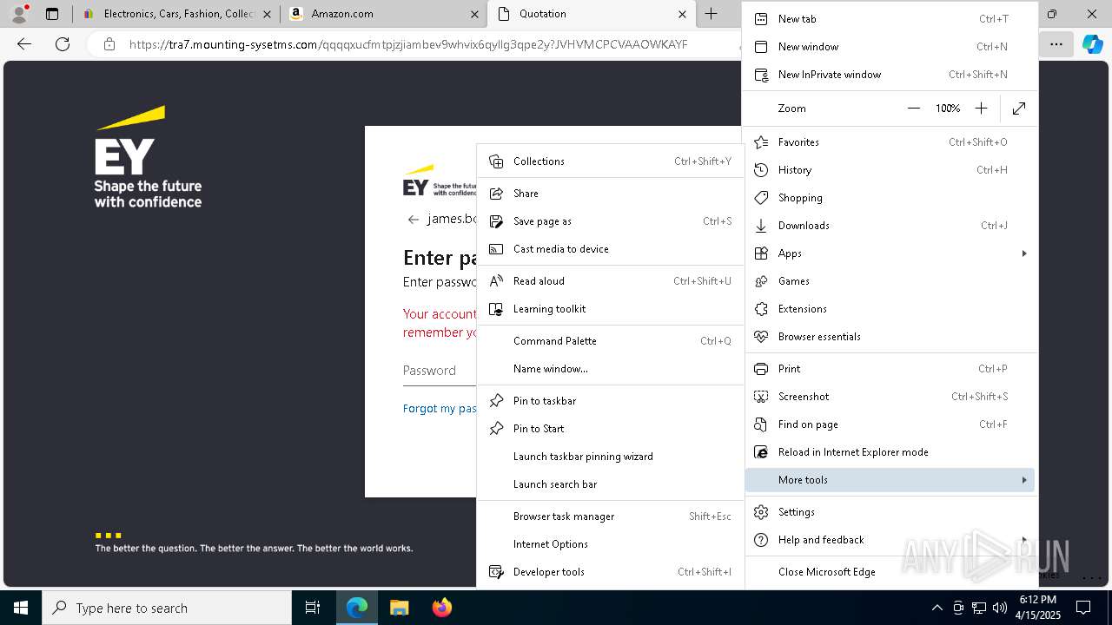
Task: Select Cast media to device
Action: [x=611, y=248]
